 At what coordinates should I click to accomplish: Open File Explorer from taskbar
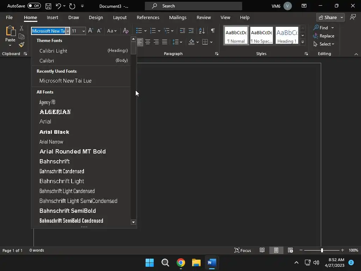click(x=196, y=263)
